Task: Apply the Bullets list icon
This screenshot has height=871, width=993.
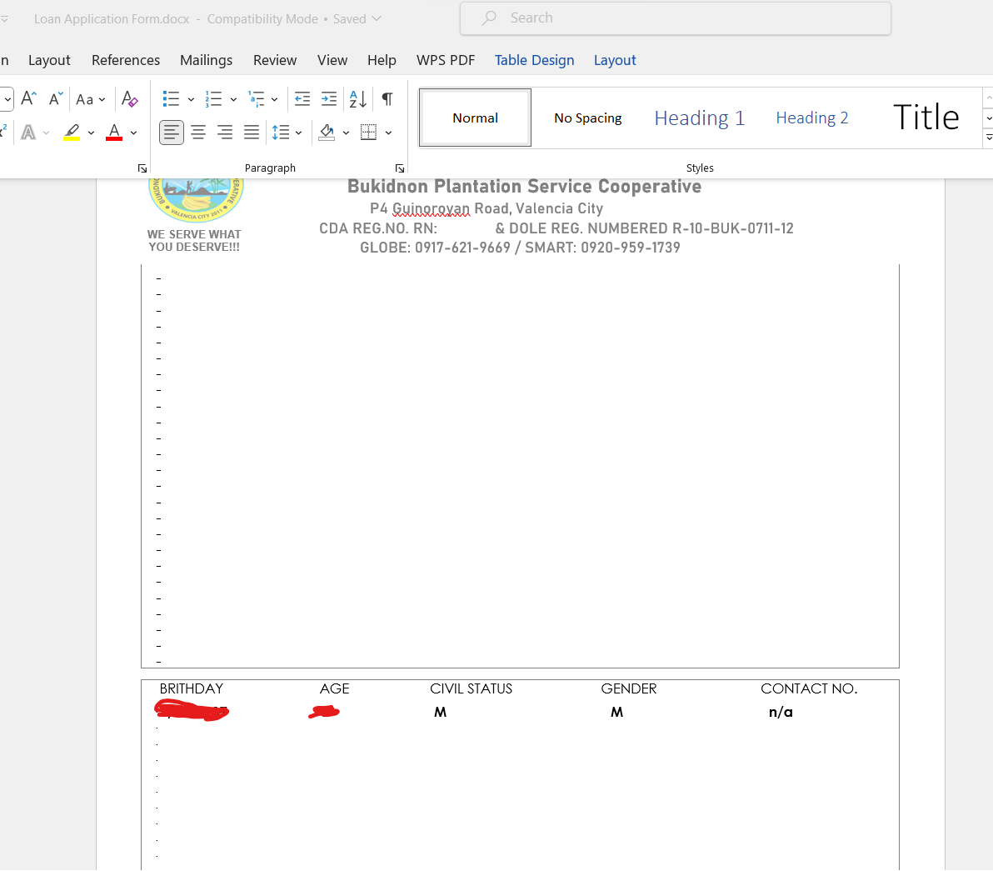Action: click(171, 99)
